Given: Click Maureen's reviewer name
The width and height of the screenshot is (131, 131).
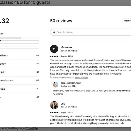Looking at the screenshot, I should [66, 47].
